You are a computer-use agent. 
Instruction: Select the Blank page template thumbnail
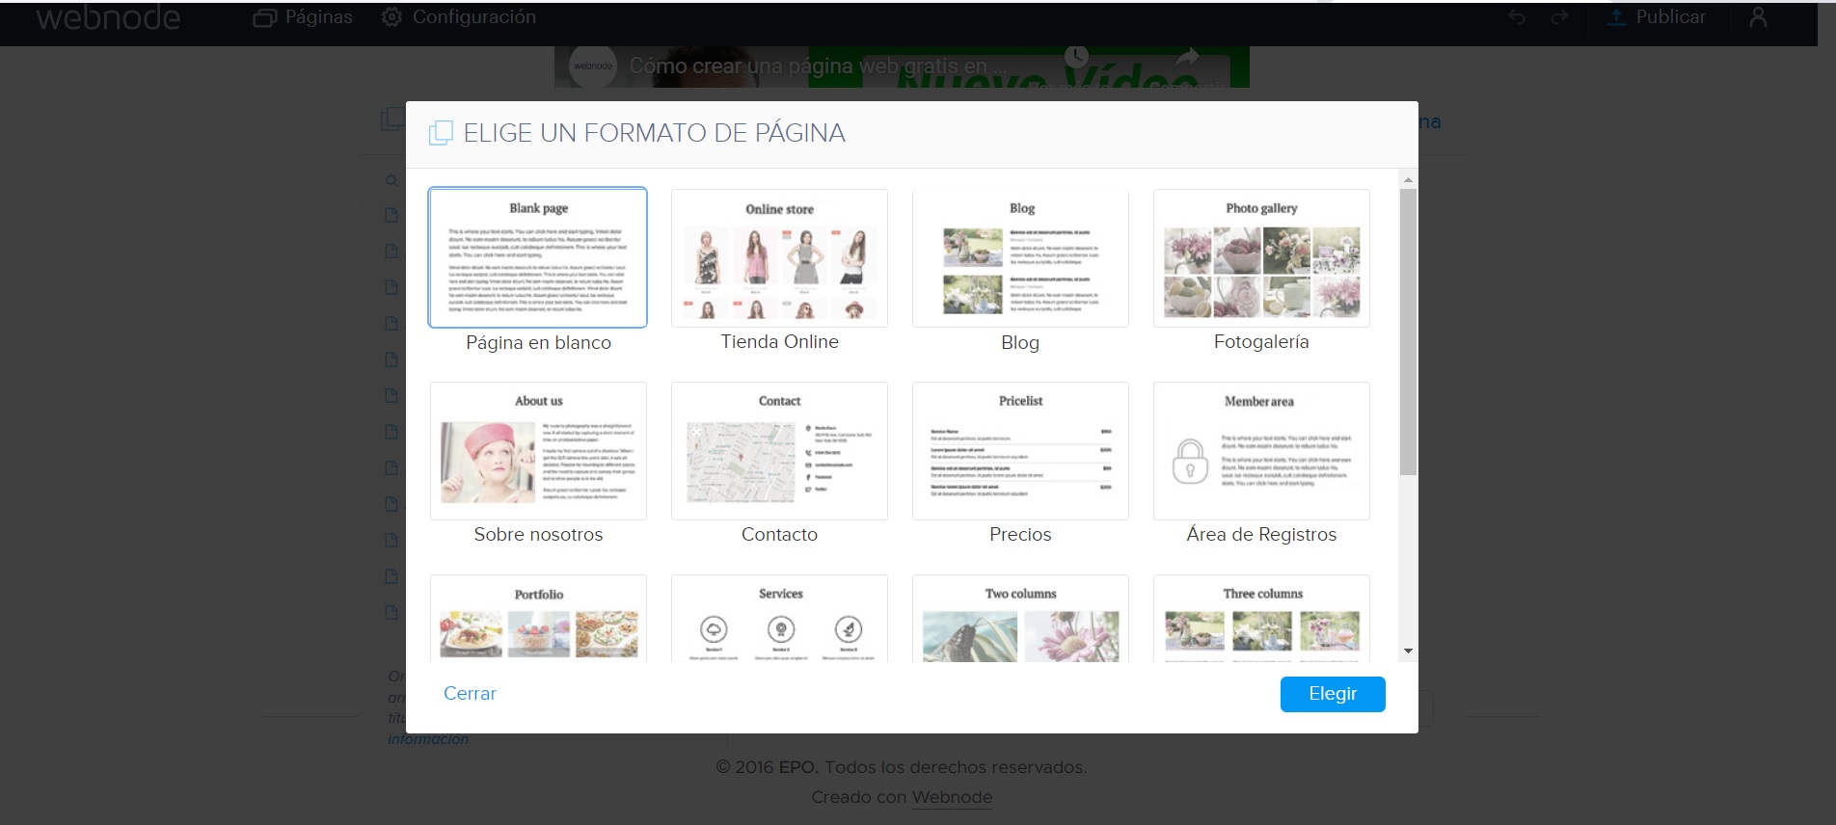(538, 258)
